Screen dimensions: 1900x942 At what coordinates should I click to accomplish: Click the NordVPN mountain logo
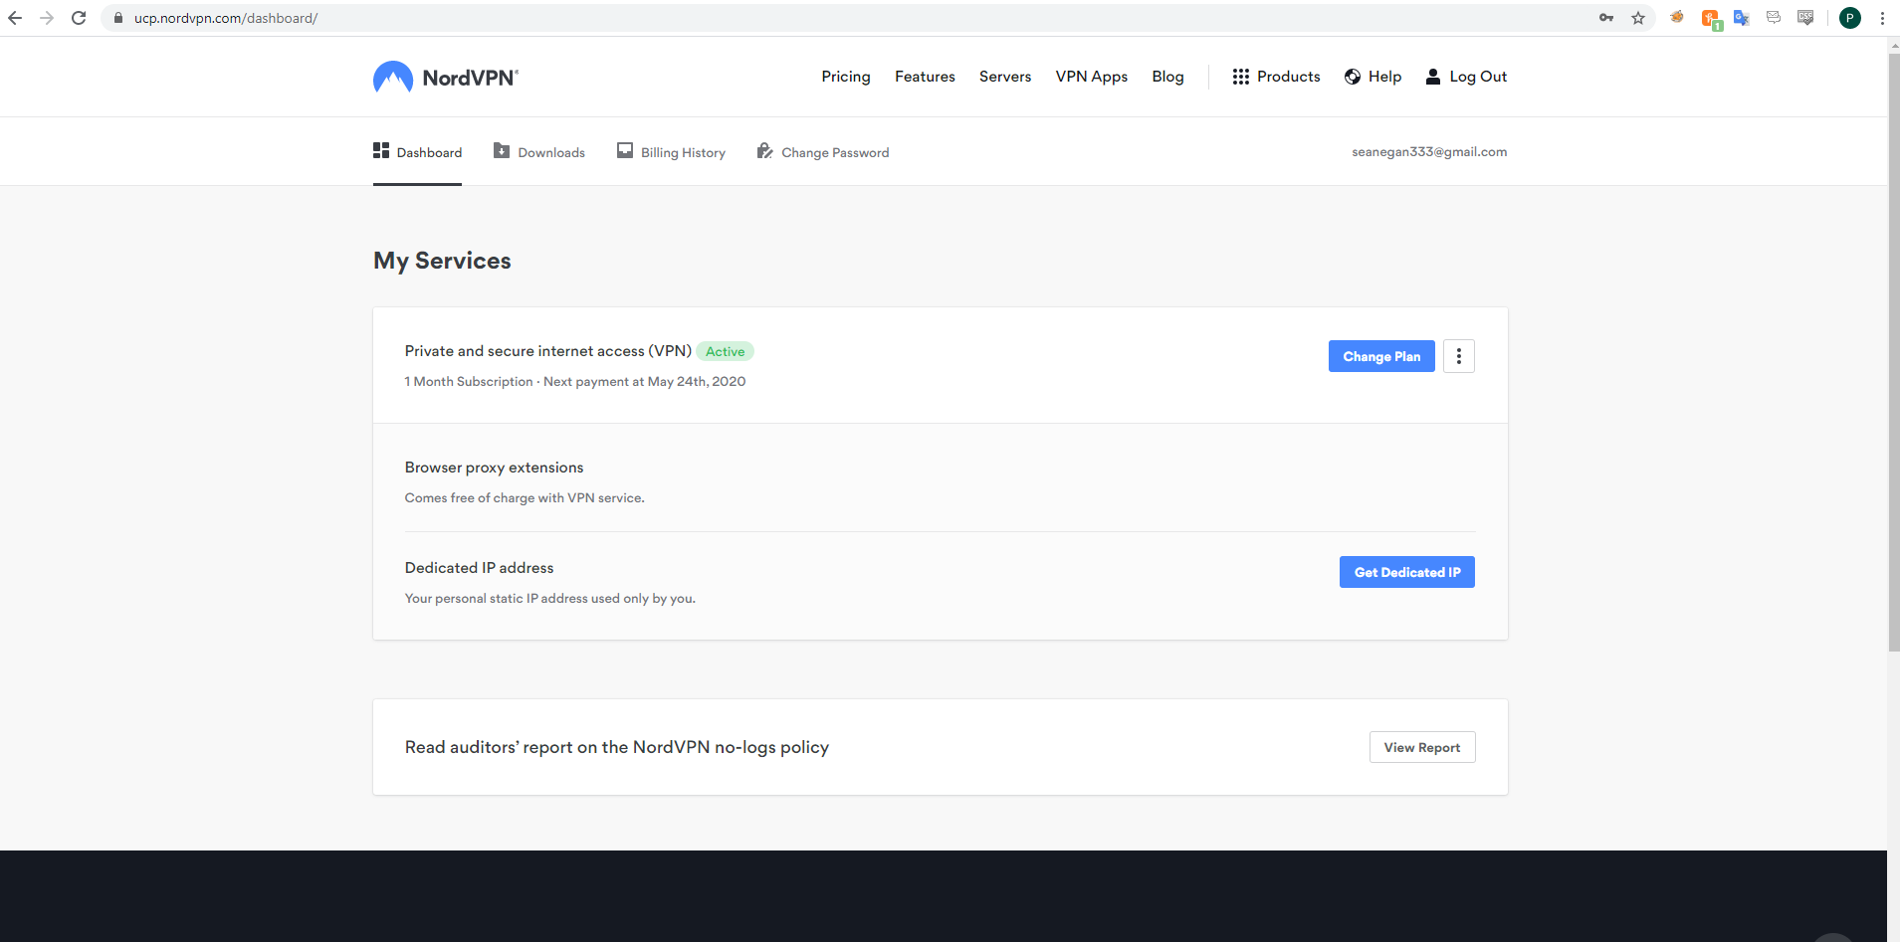[393, 77]
